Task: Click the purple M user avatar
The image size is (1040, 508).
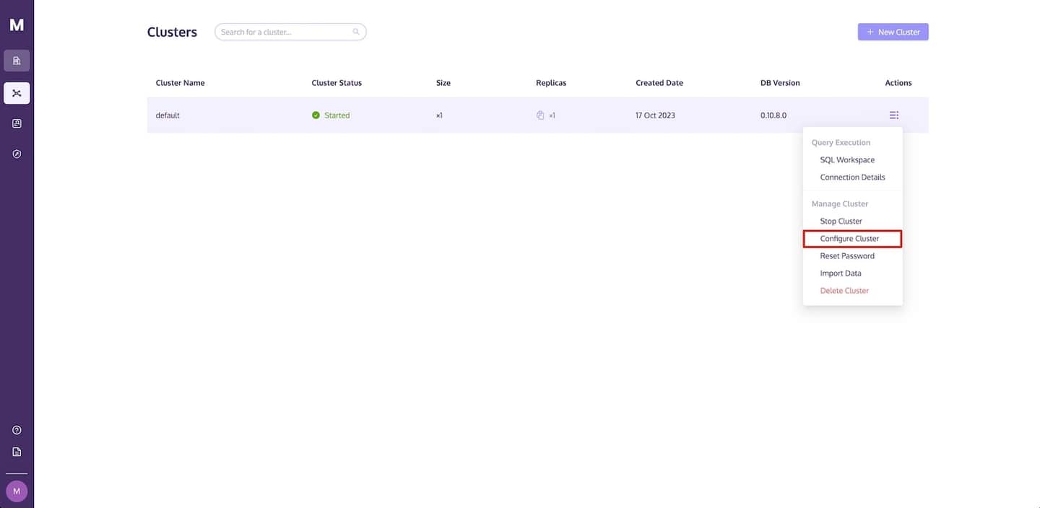Action: 17,491
